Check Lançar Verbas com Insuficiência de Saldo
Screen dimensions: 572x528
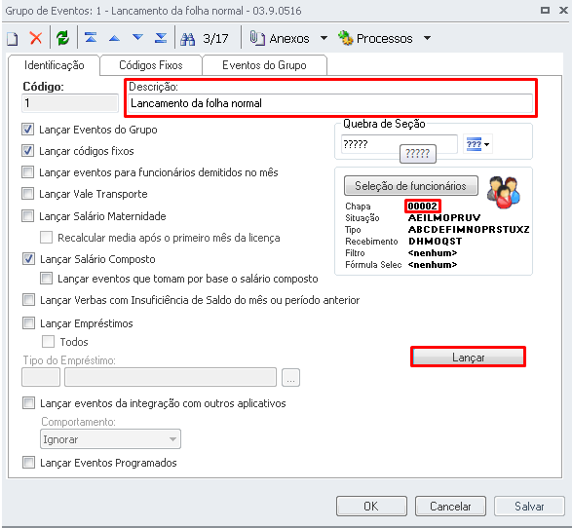28,300
